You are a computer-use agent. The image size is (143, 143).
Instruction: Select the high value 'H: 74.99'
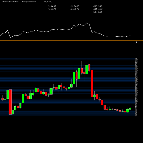tap(75, 6)
